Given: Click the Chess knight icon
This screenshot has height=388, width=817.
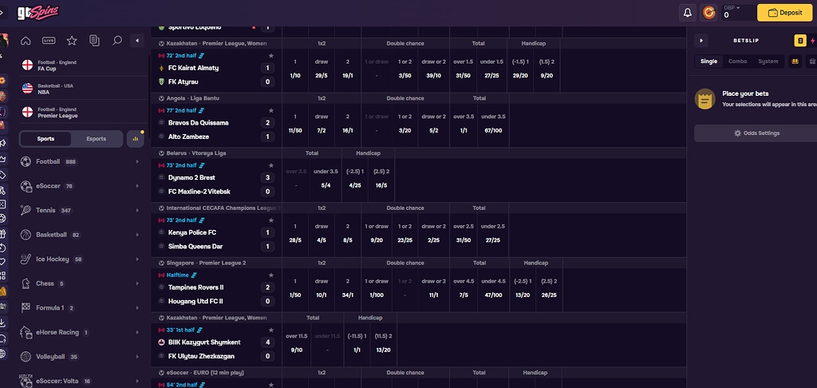Looking at the screenshot, I should click(x=26, y=283).
